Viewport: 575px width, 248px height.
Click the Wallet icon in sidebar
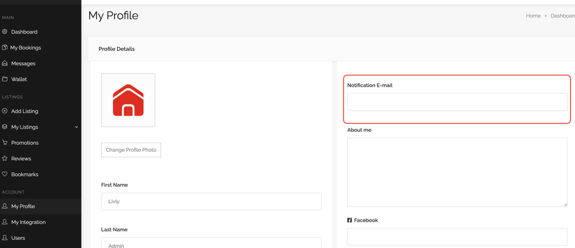5,79
